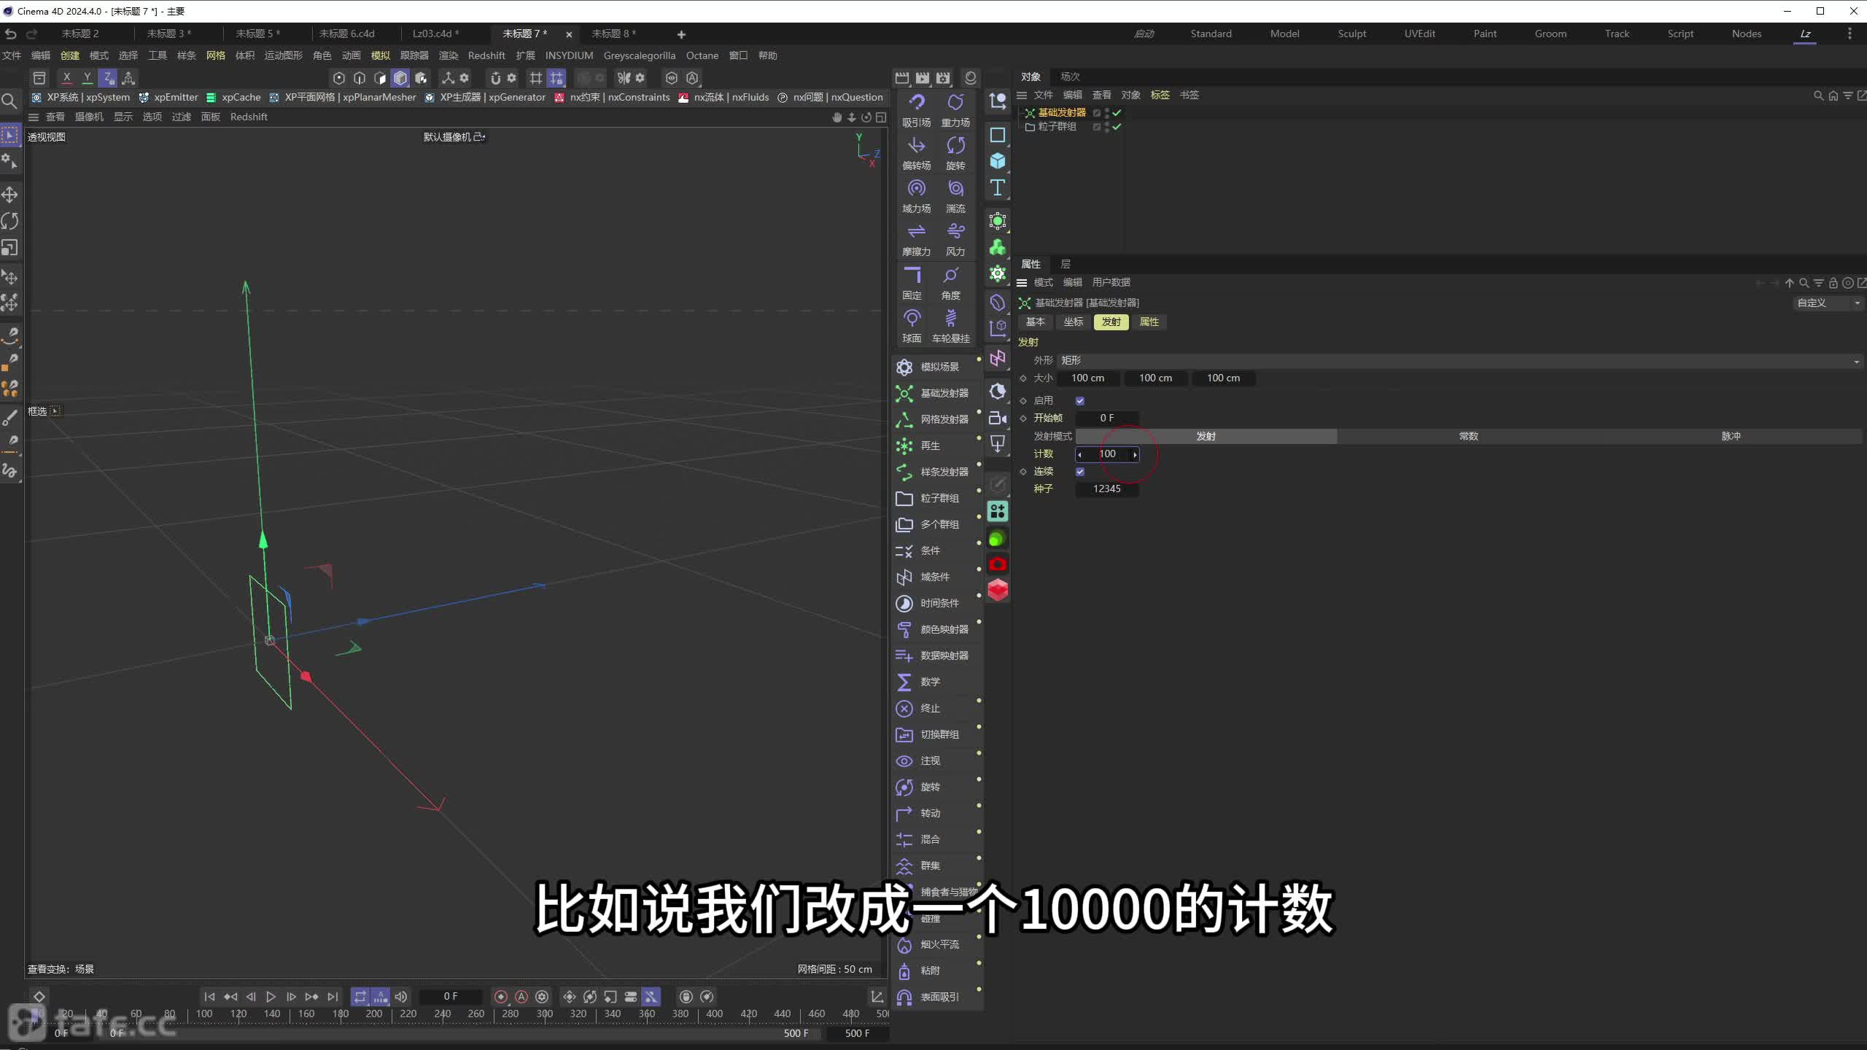The height and width of the screenshot is (1050, 1867).
Task: Create a 车轮悬挂 wheel suspension
Action: [951, 325]
